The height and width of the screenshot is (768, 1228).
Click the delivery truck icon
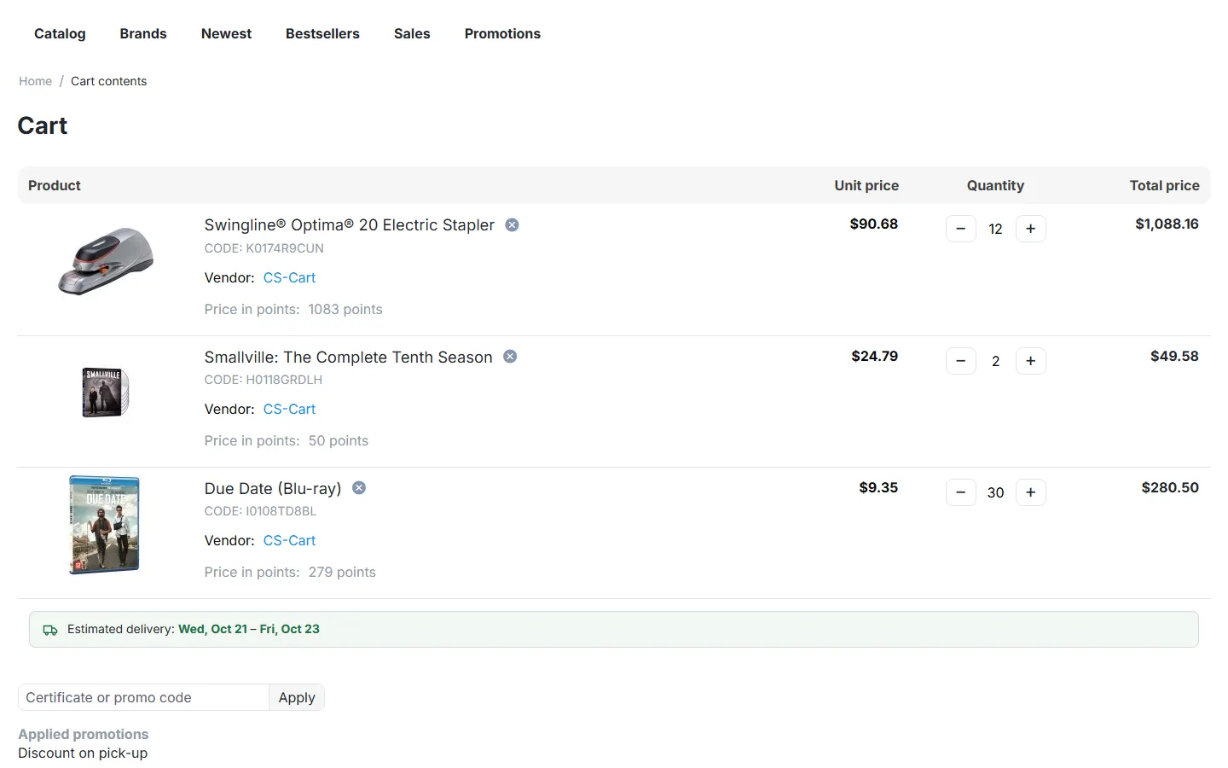[50, 630]
